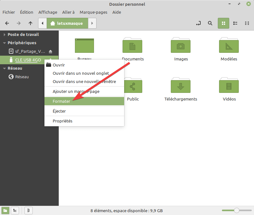This screenshot has width=254, height=215.
Task: Select the Vidéos folder icon
Action: pos(229,85)
